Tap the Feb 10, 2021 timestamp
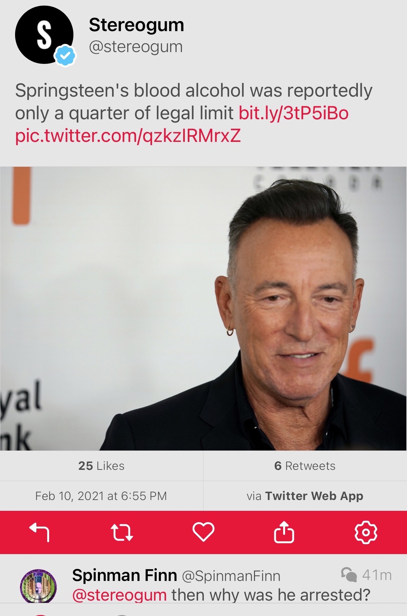 101,496
